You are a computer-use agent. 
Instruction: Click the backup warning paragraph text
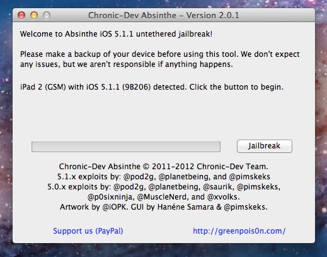(160, 59)
